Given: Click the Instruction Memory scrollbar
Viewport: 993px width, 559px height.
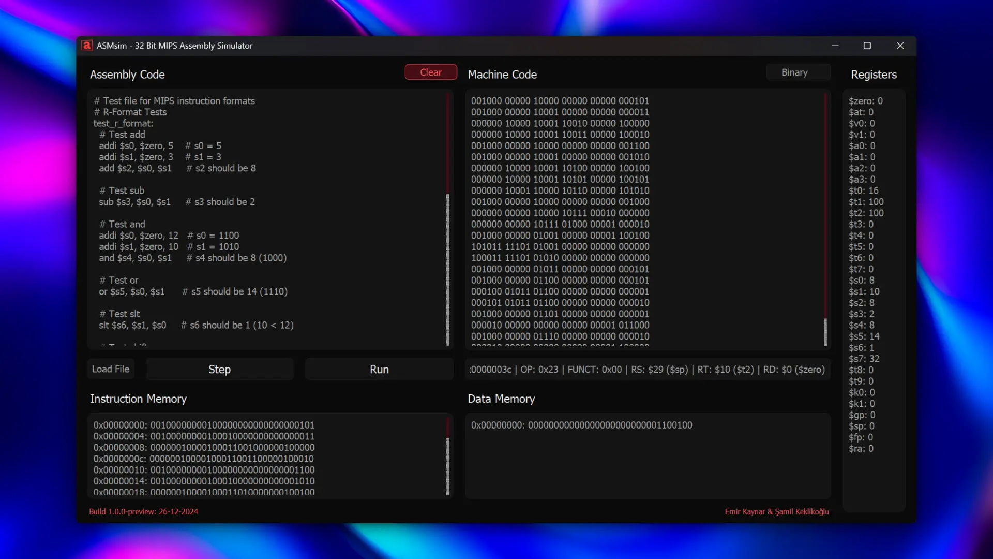Looking at the screenshot, I should point(448,466).
